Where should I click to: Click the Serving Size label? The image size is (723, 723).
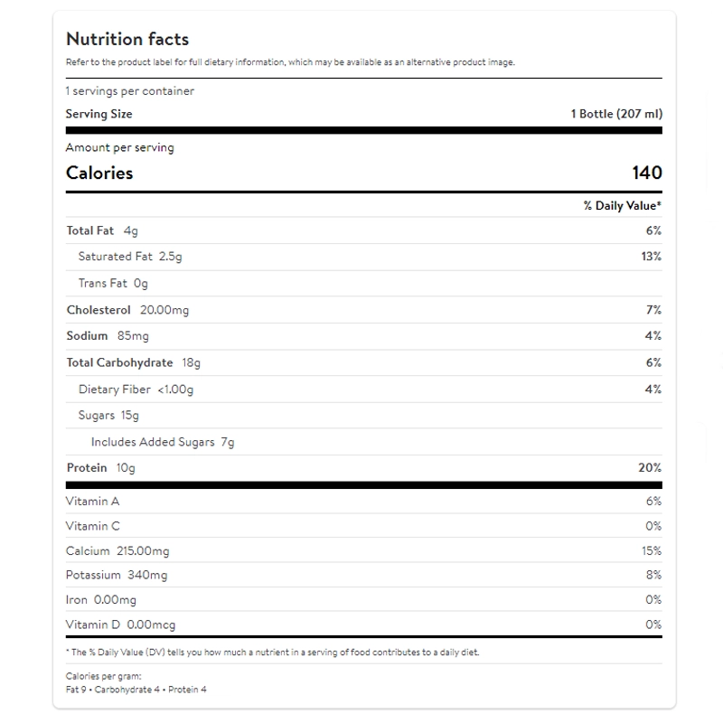[x=99, y=114]
